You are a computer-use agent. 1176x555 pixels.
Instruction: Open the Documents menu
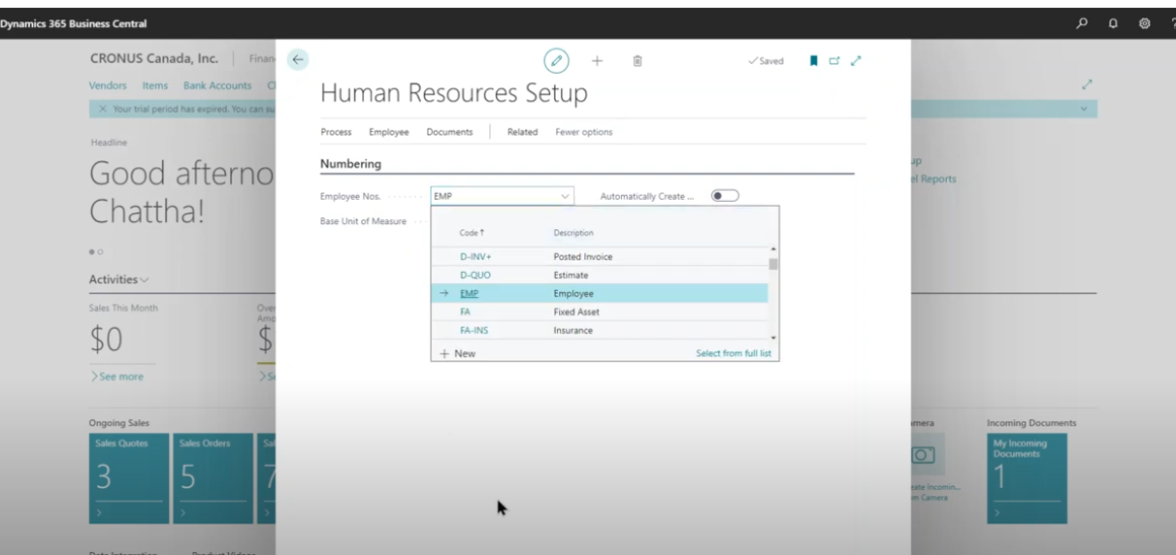pyautogui.click(x=449, y=132)
